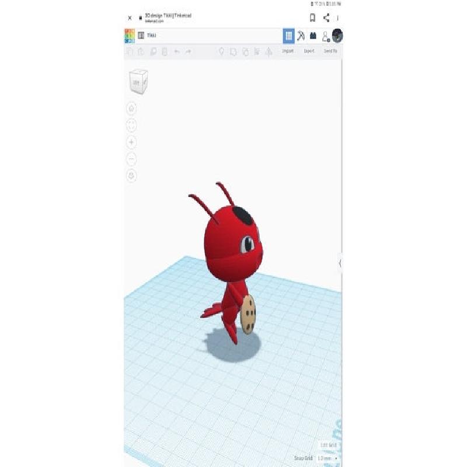This screenshot has width=467, height=467.
Task: Switch to the 3D design grid view
Action: click(288, 36)
